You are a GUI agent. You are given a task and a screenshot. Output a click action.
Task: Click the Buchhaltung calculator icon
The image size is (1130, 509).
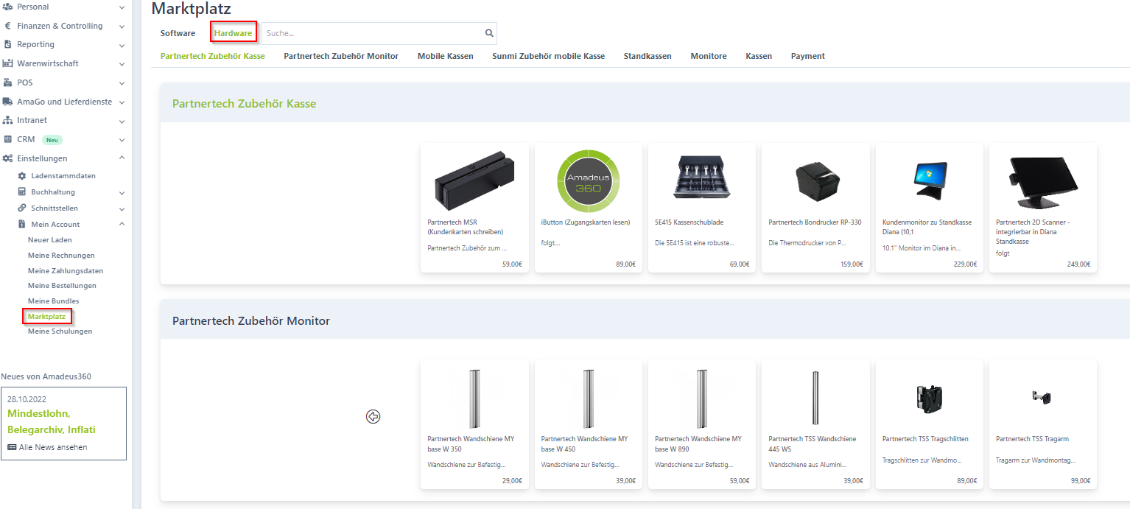(22, 192)
